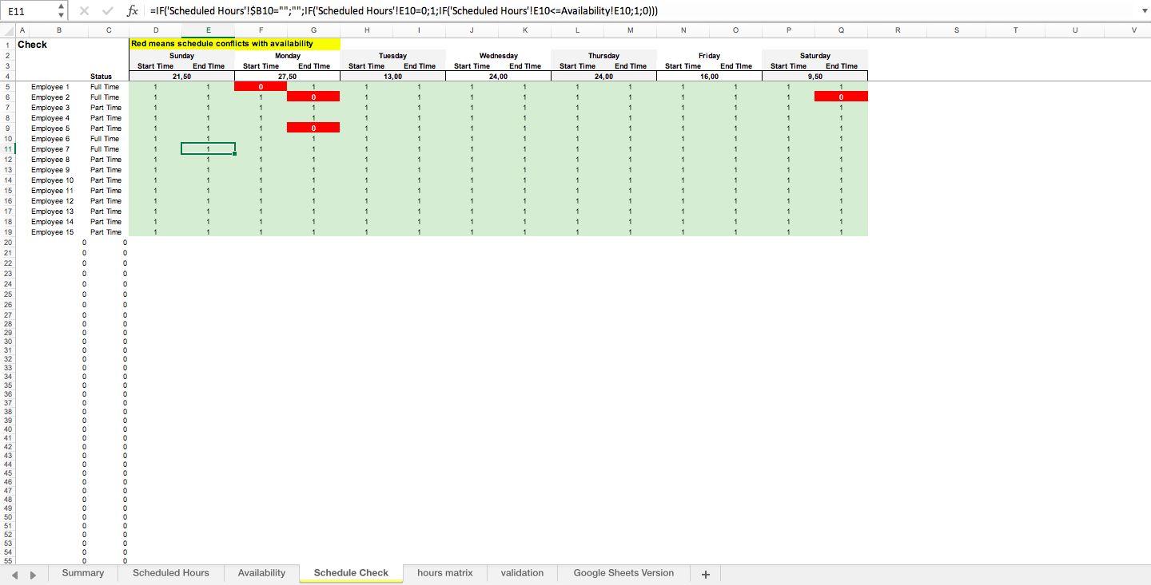Switch to the Scheduled Hours tab
This screenshot has height=585, width=1151.
(x=171, y=573)
